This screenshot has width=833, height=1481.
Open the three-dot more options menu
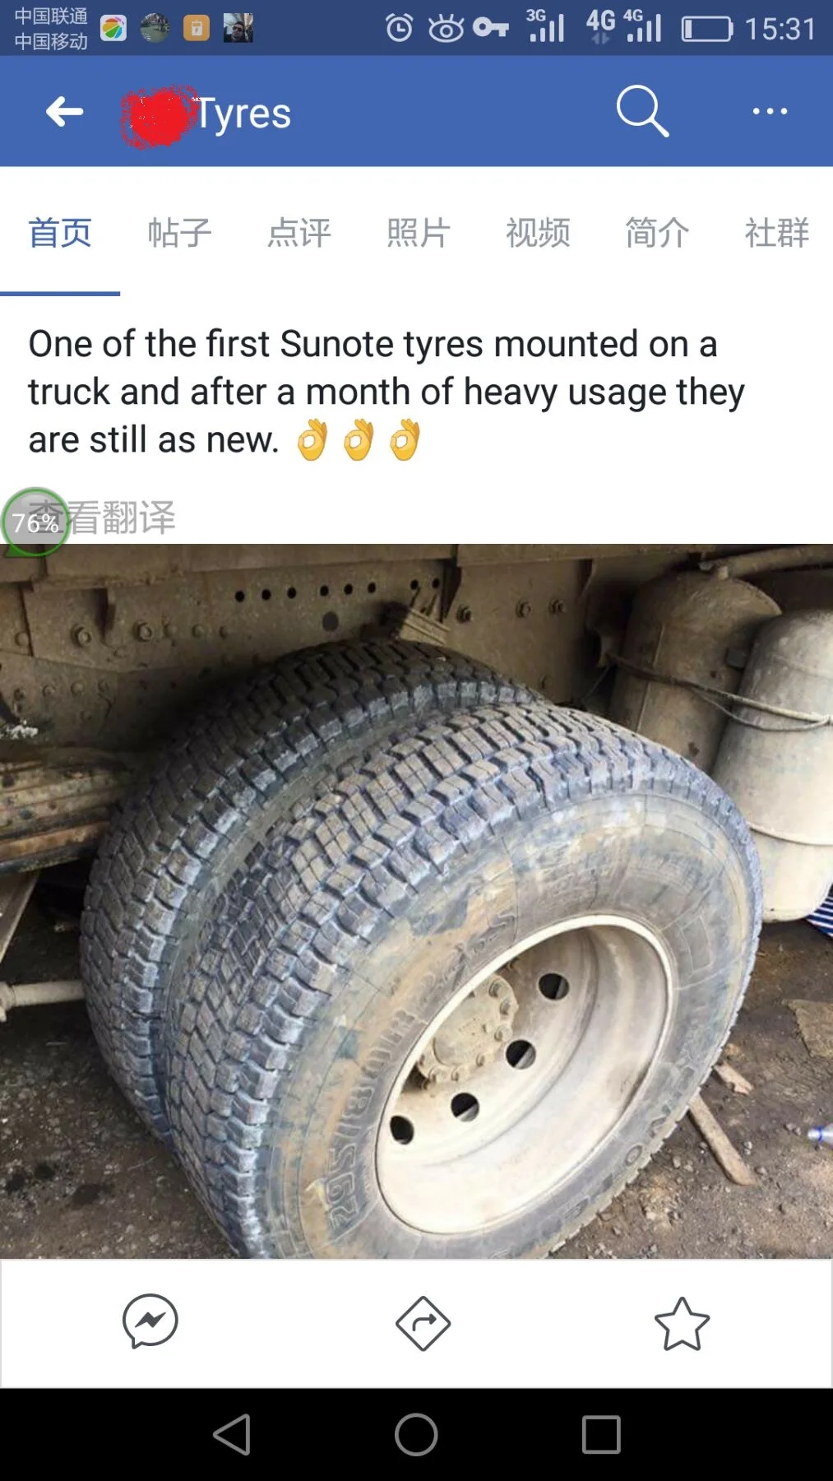click(770, 111)
